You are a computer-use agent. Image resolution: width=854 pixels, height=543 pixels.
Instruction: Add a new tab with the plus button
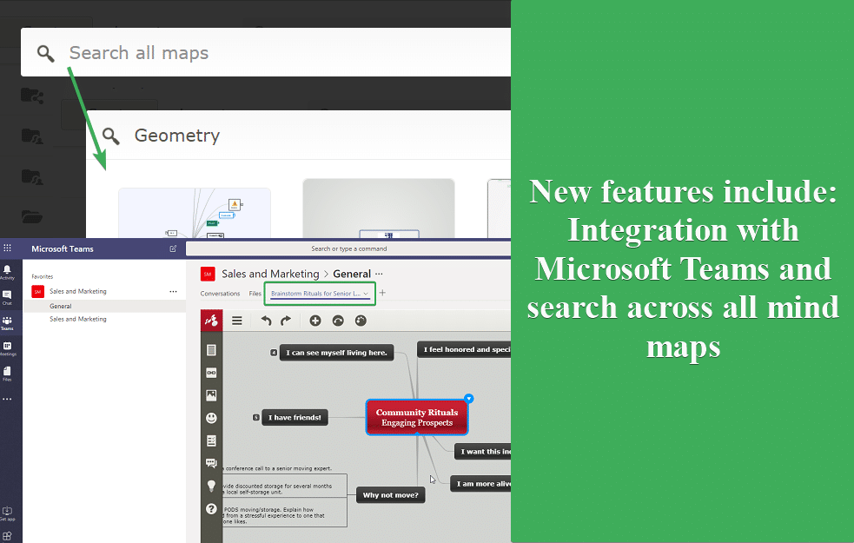[x=382, y=294]
